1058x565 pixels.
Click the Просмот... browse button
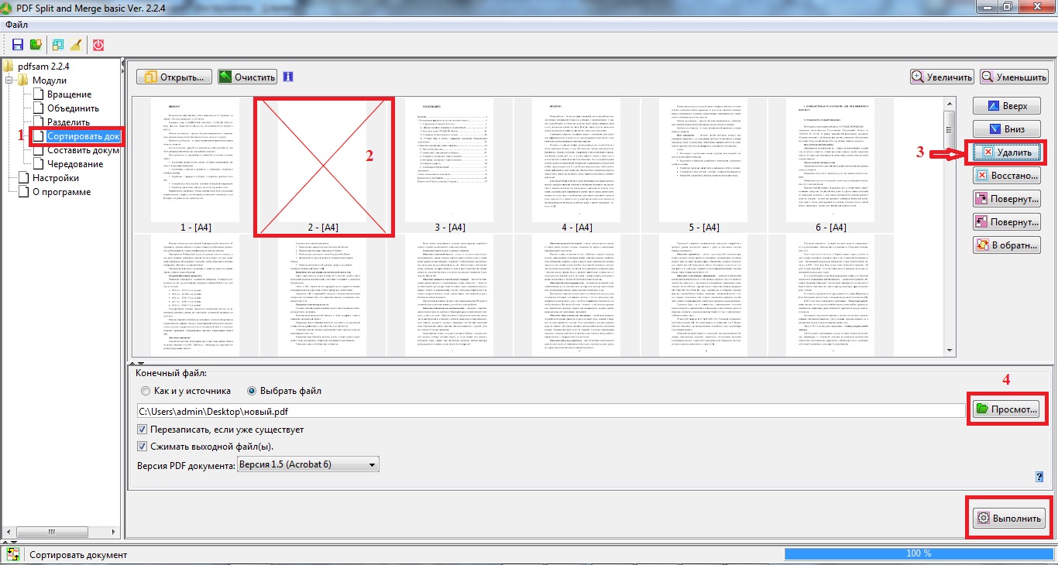pyautogui.click(x=1006, y=409)
